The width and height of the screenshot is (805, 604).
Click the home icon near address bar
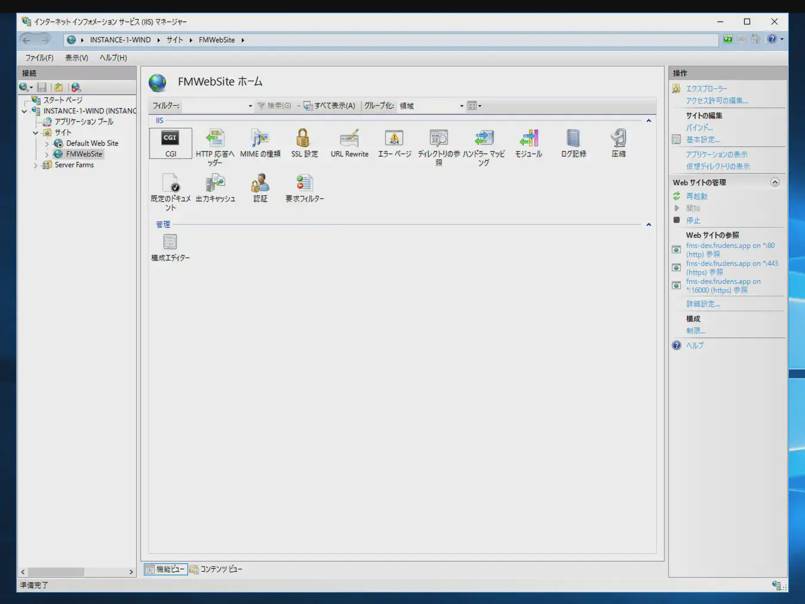point(755,39)
